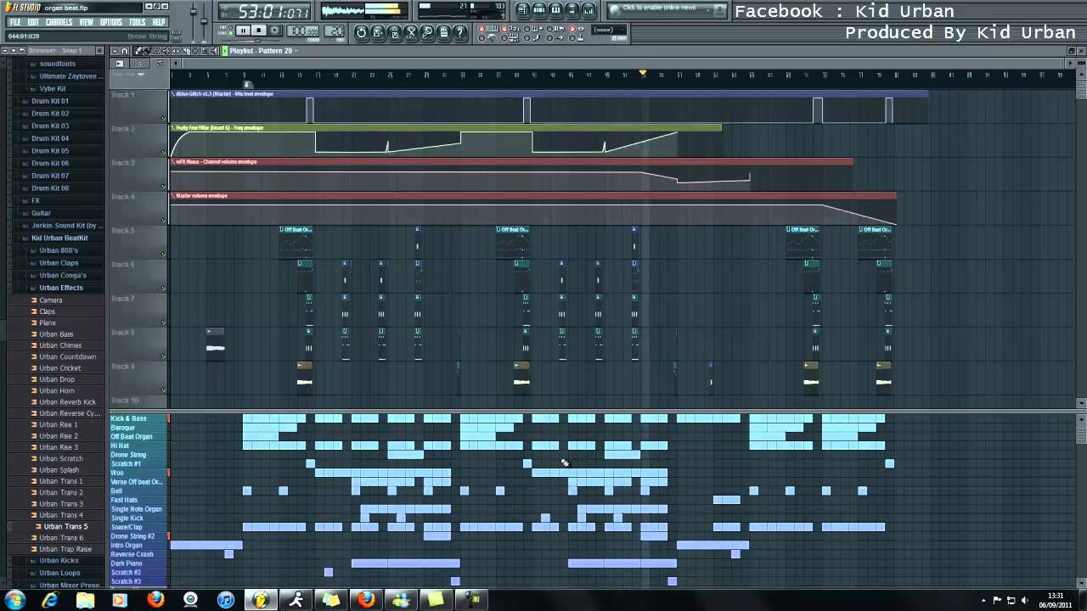Image resolution: width=1087 pixels, height=611 pixels.
Task: Collapse the Urban Effects folder
Action: pos(60,288)
